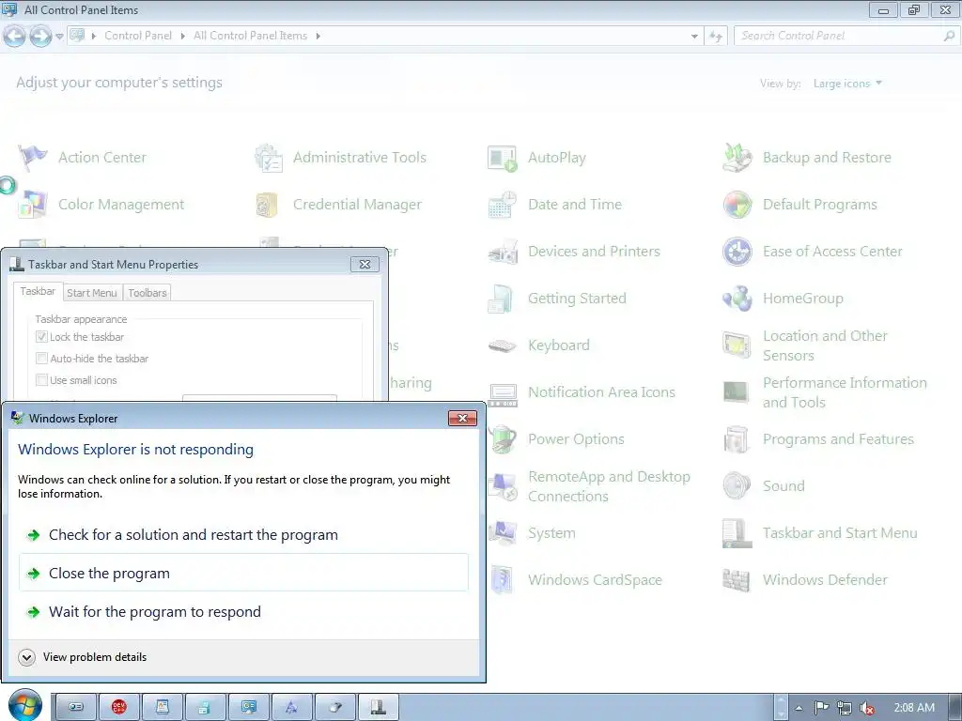962x721 pixels.
Task: Open the Location and Other Sensors icon
Action: coord(737,345)
